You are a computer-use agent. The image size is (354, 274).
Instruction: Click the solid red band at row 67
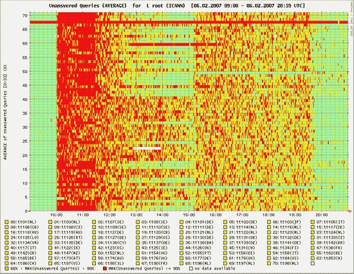189,22
